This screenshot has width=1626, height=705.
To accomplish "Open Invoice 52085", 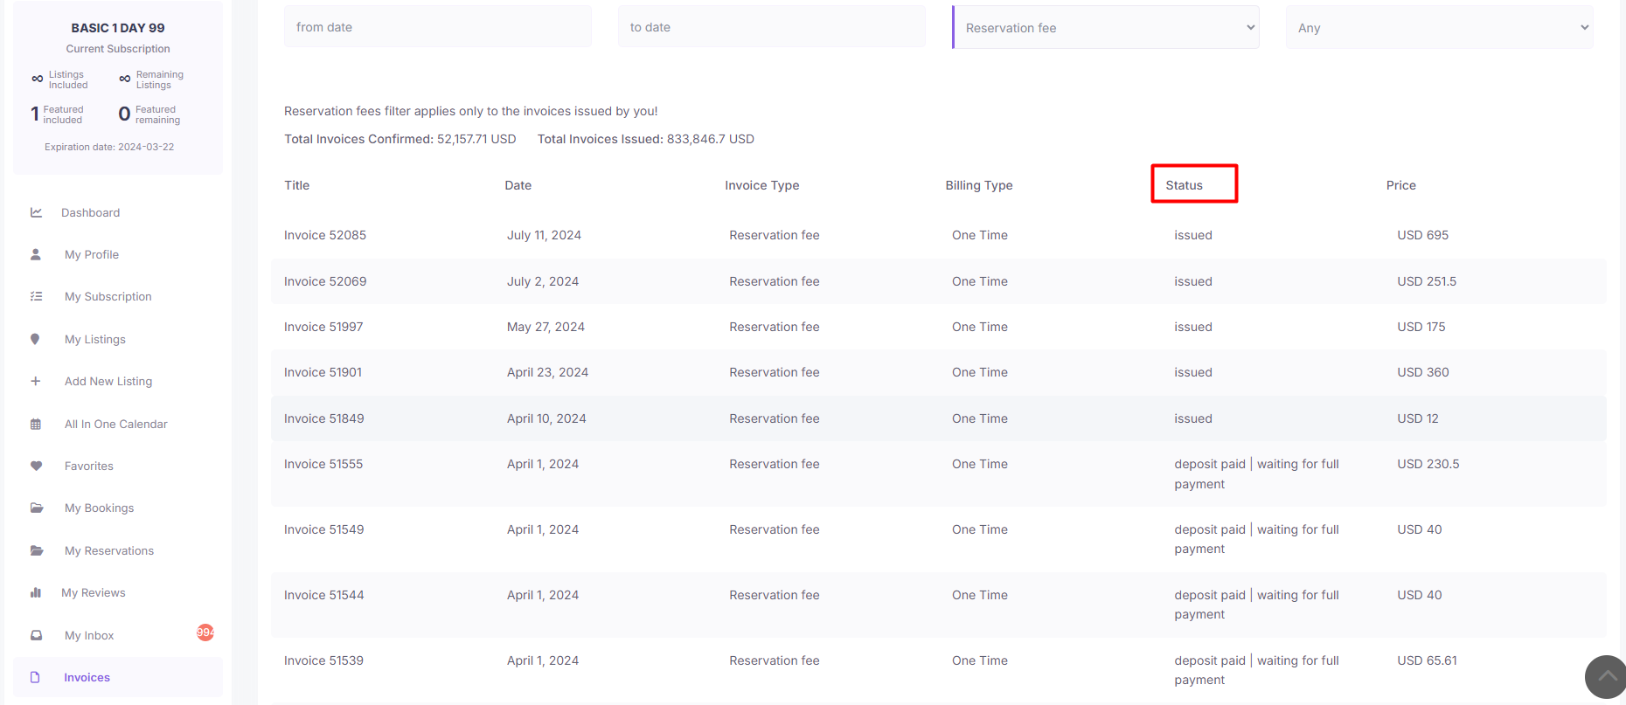I will click(x=325, y=235).
